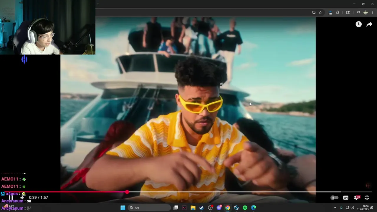Pause the video with the player button
Viewport: 377px width, 212px height.
[11, 198]
